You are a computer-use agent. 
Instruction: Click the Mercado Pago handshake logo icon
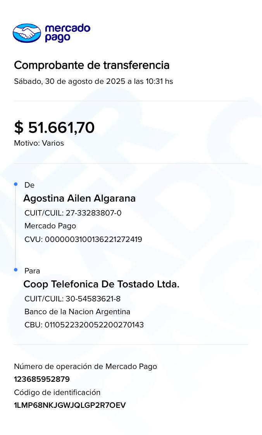[27, 33]
